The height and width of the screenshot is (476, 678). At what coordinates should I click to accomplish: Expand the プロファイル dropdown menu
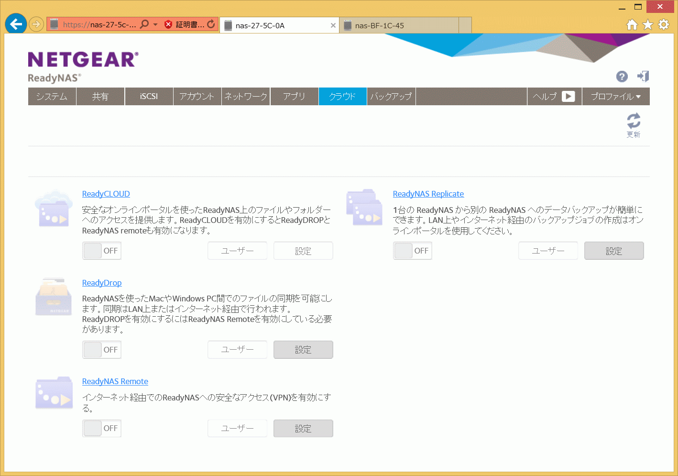[x=615, y=96]
